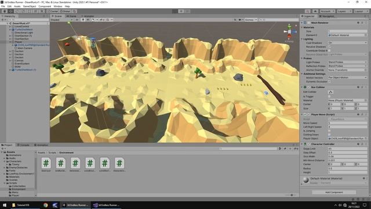Open the Component menu
Image resolution: width=371 pixels, height=209 pixels.
coord(45,6)
